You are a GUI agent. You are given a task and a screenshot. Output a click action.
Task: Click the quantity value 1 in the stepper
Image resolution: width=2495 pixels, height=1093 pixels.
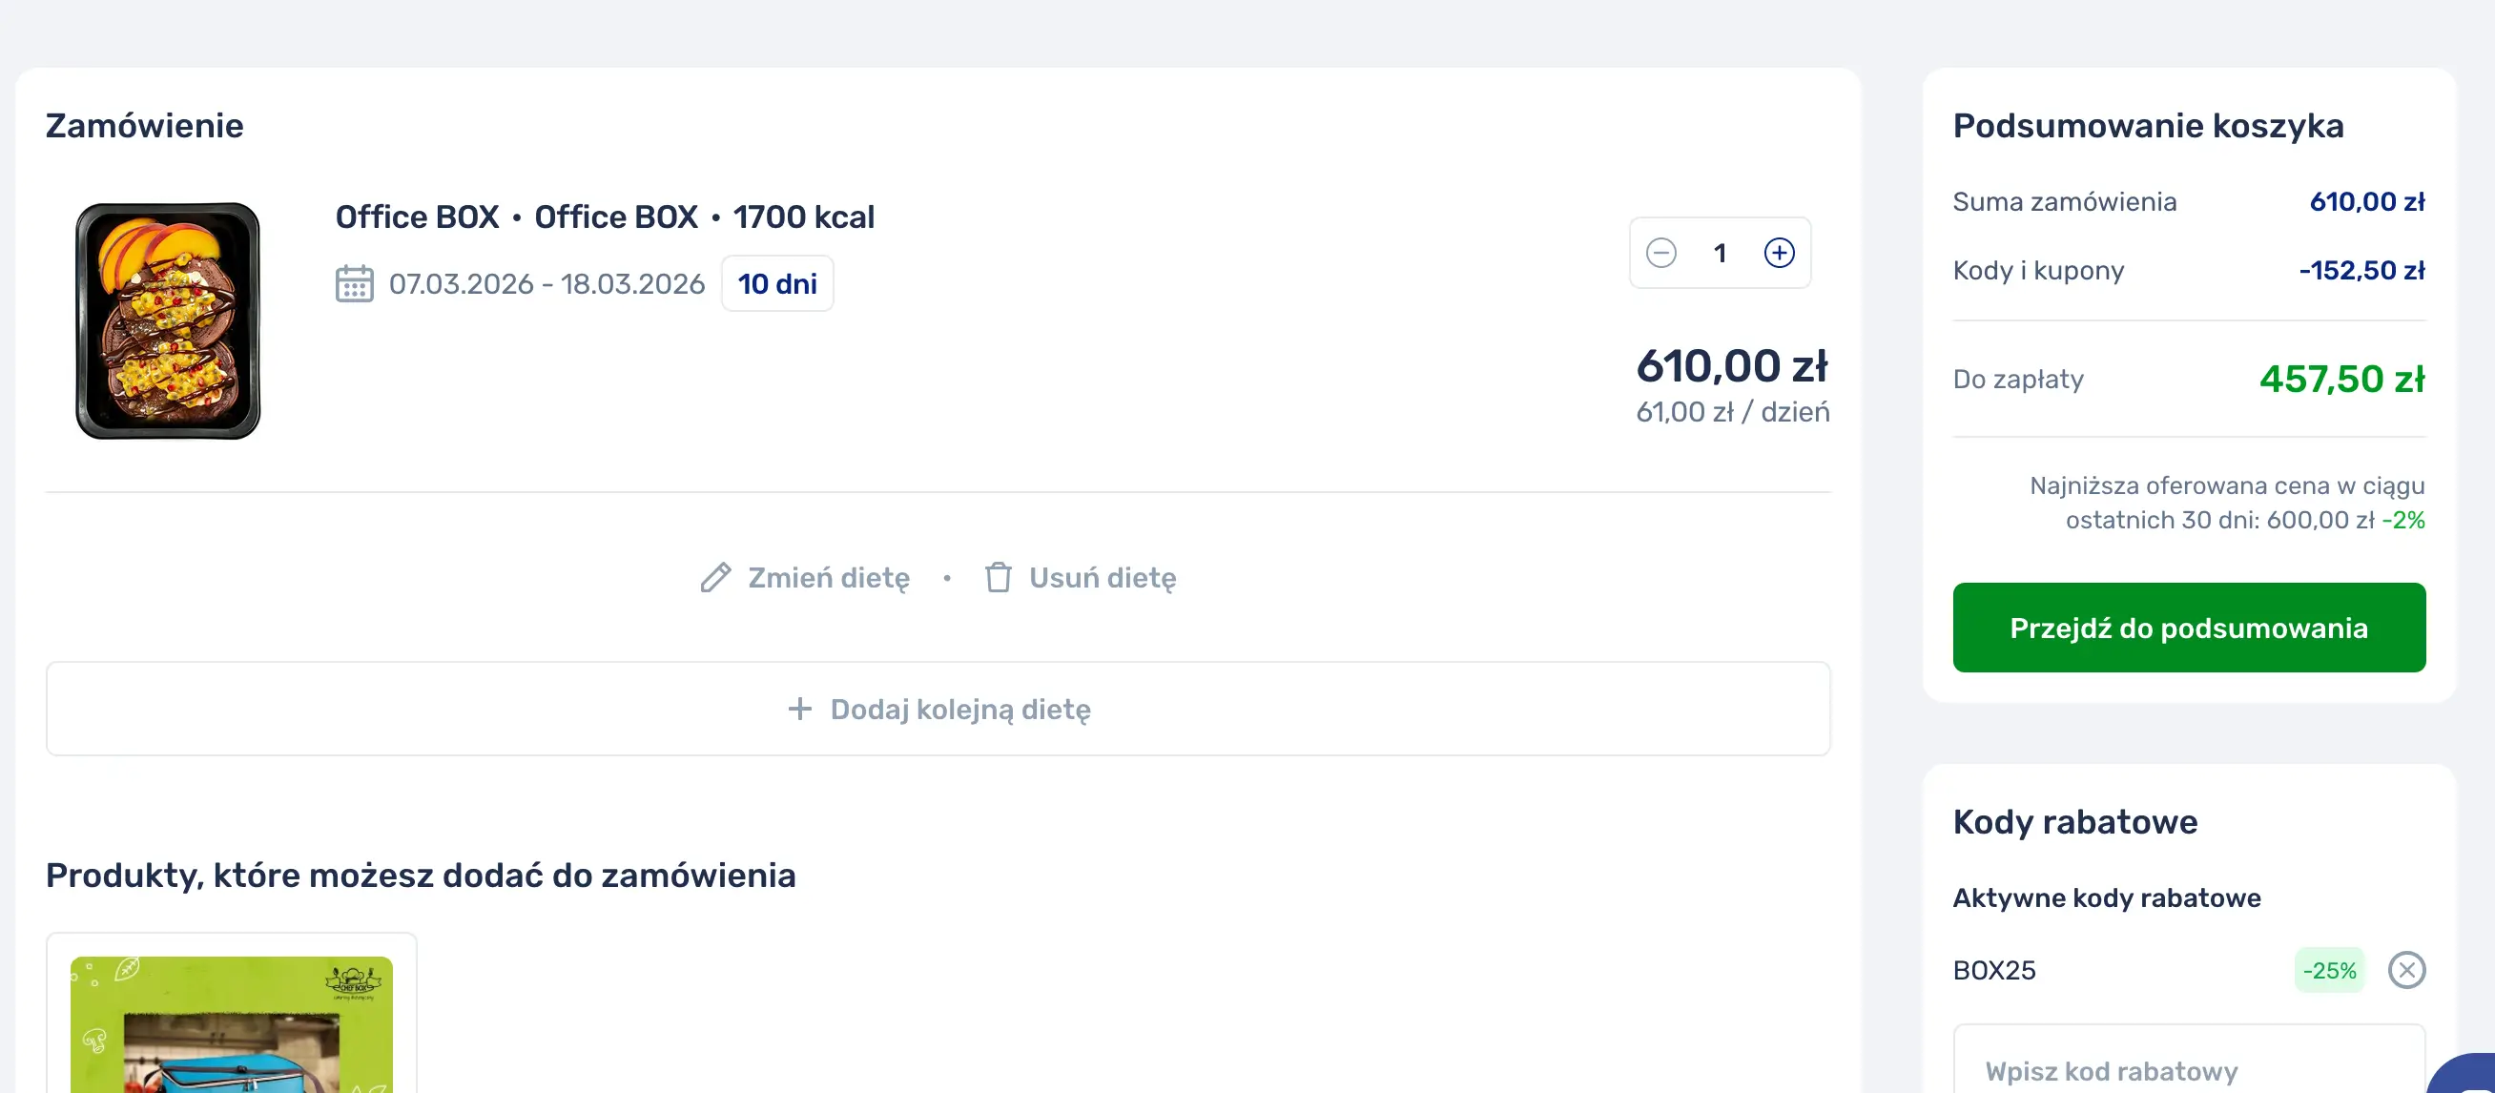point(1721,253)
